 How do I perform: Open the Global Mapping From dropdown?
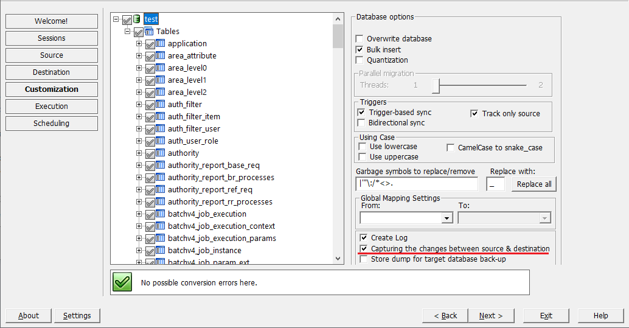pyautogui.click(x=447, y=218)
